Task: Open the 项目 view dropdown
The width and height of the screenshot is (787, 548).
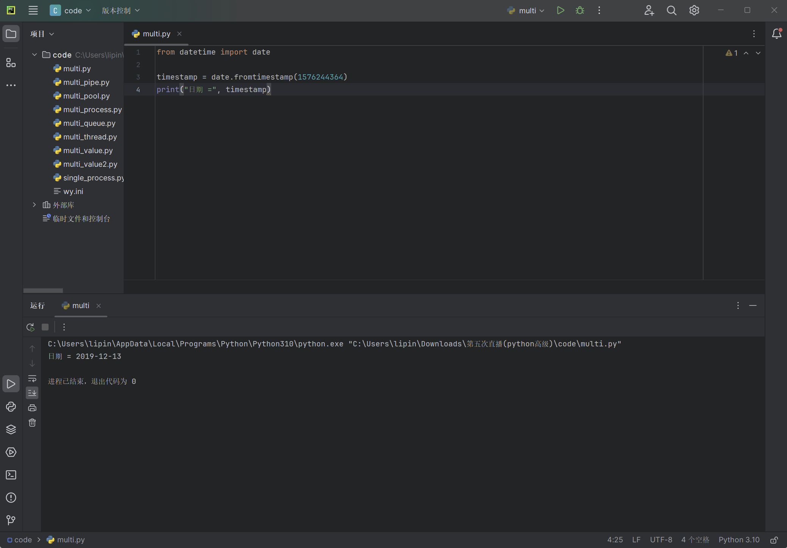Action: pyautogui.click(x=42, y=34)
